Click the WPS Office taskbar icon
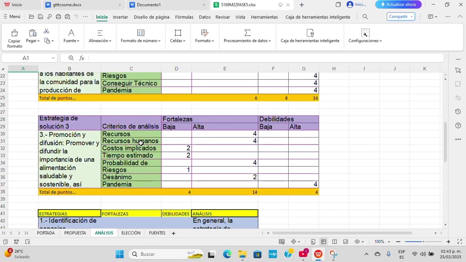Viewport: 466px width, 262px height. (318, 254)
